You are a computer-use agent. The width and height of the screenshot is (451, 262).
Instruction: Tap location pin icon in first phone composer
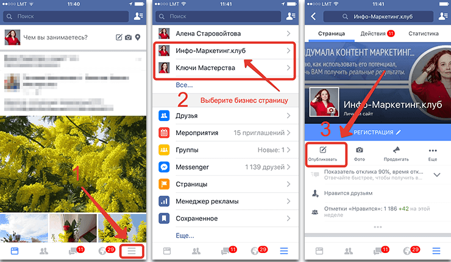click(x=138, y=37)
